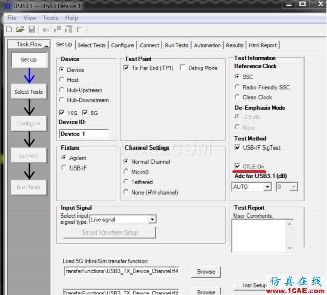Select Agilent fixture
This screenshot has width=327, height=295.
click(64, 157)
